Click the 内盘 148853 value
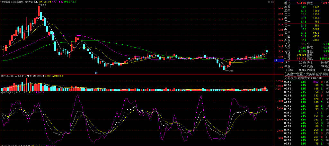329x146 pixels. [x=325, y=58]
